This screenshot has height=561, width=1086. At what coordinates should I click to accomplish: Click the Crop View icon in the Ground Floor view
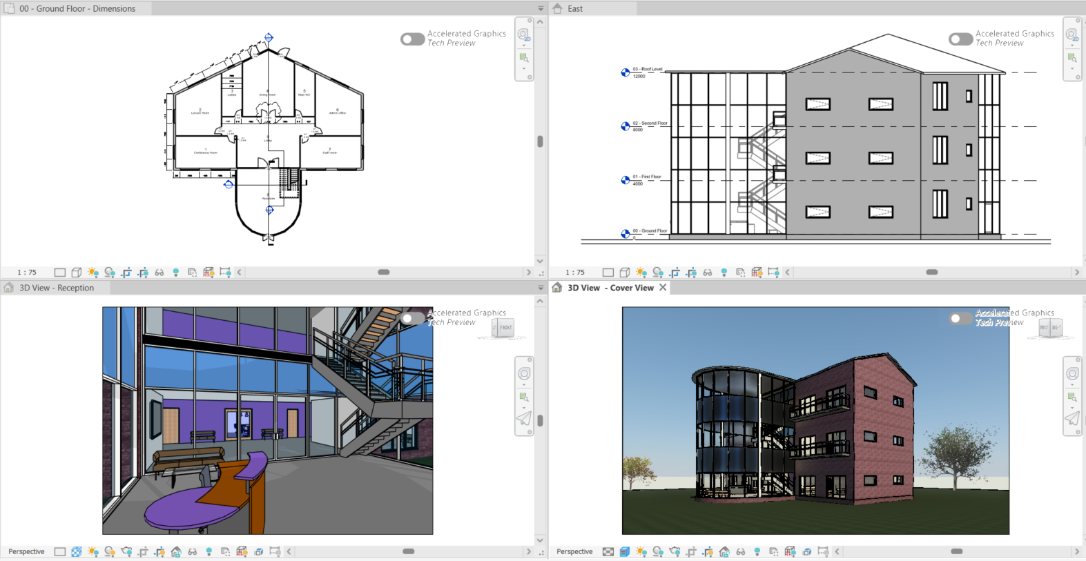pyautogui.click(x=126, y=273)
